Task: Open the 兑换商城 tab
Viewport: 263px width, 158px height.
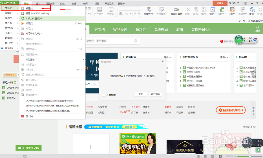Action: pos(161,30)
